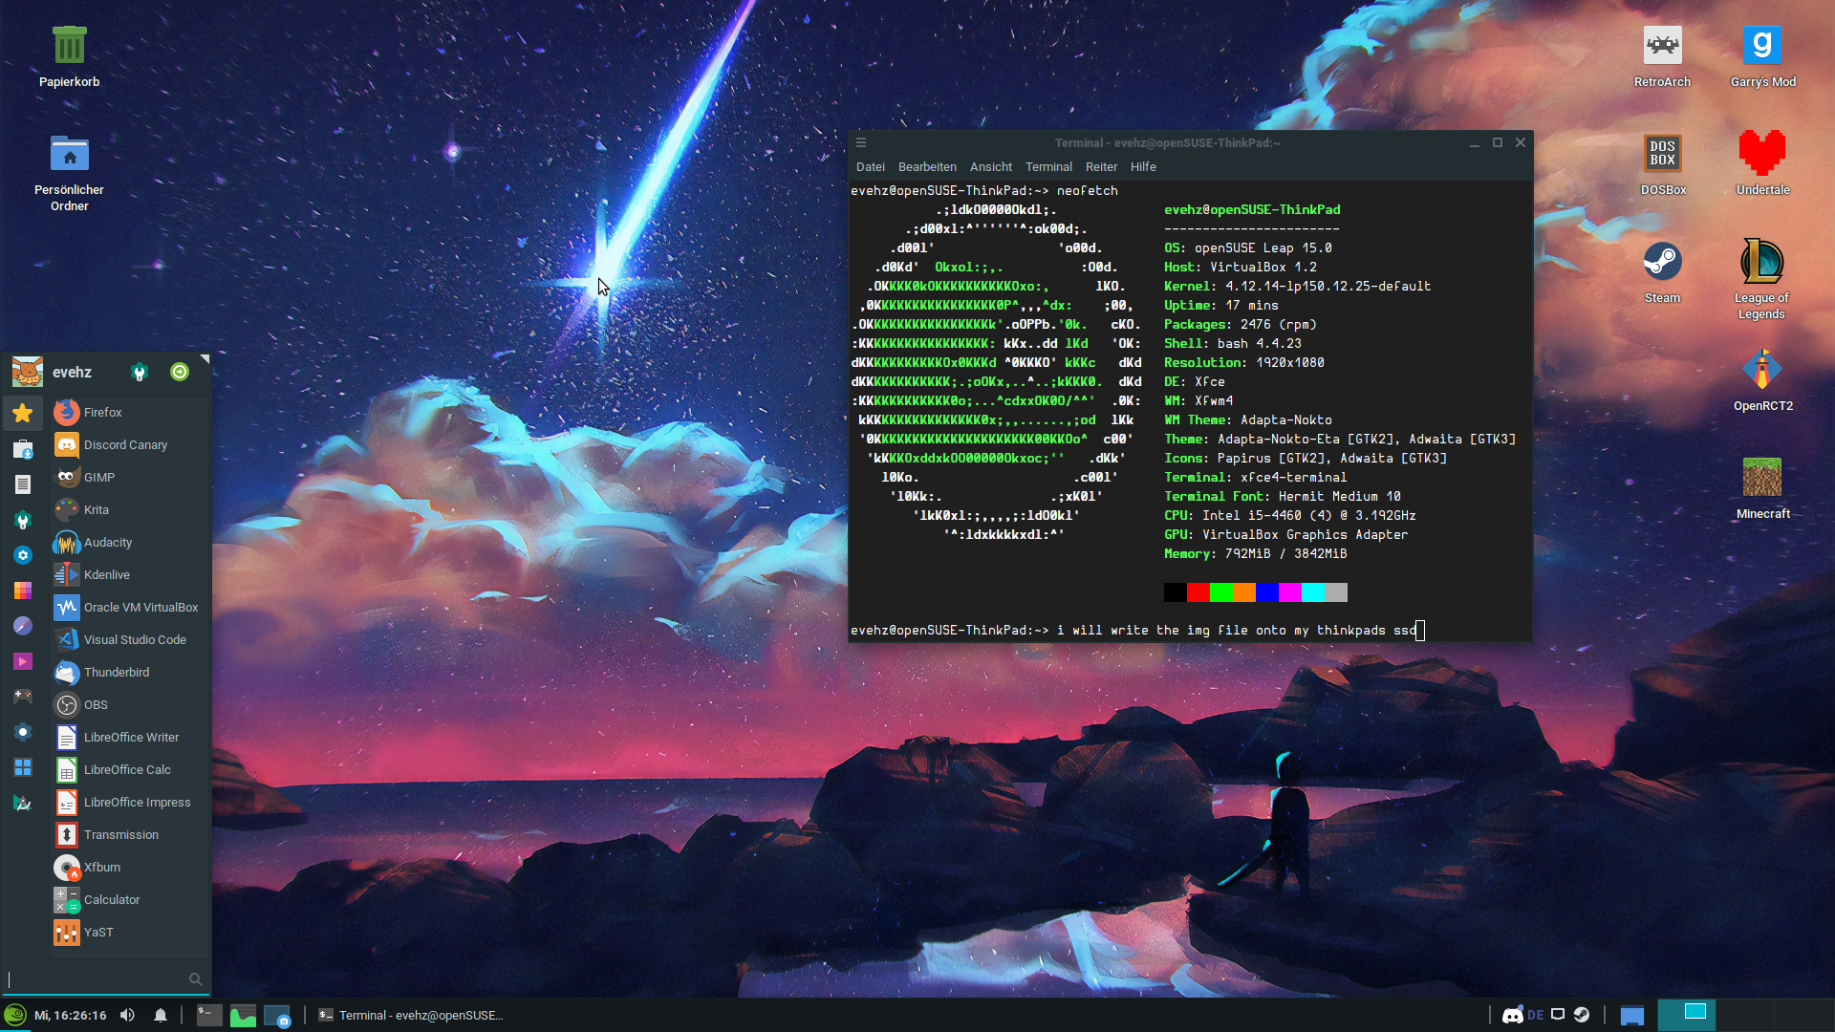The height and width of the screenshot is (1032, 1835).
Task: Select the game controller Games category
Action: click(23, 697)
